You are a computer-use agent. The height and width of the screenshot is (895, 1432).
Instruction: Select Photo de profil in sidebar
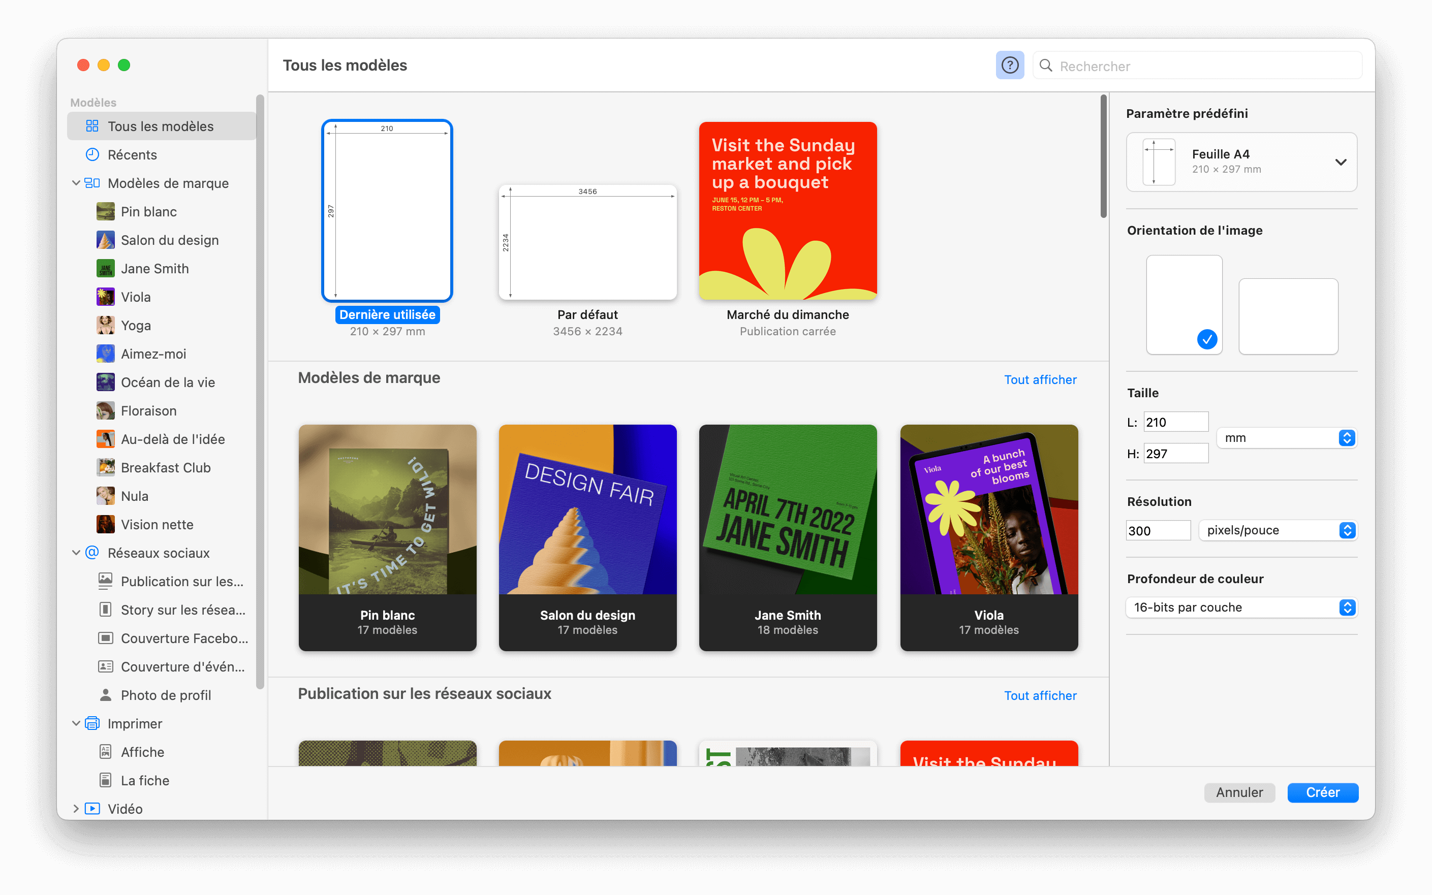(x=161, y=694)
